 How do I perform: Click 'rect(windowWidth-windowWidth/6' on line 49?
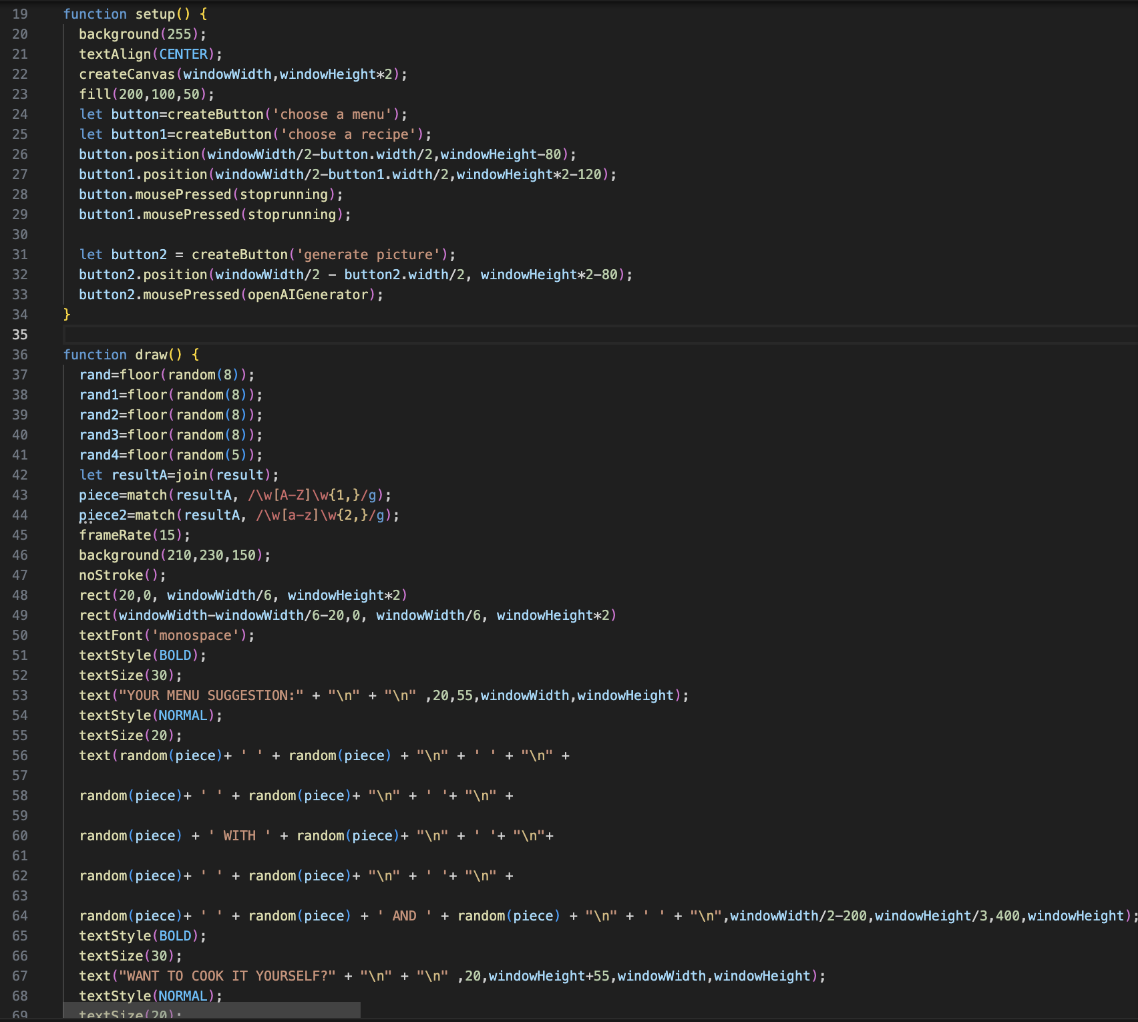[199, 615]
